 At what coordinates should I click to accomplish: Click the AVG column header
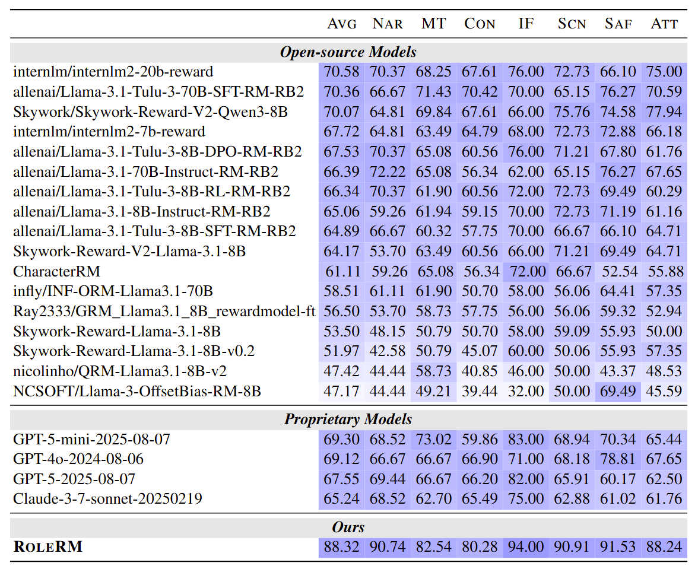(x=342, y=24)
